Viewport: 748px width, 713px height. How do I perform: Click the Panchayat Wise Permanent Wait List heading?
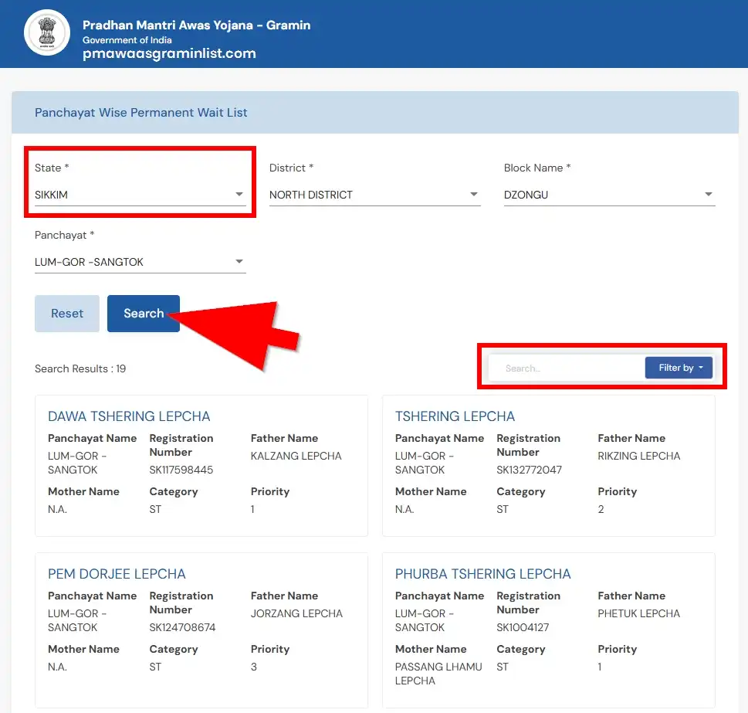[140, 113]
